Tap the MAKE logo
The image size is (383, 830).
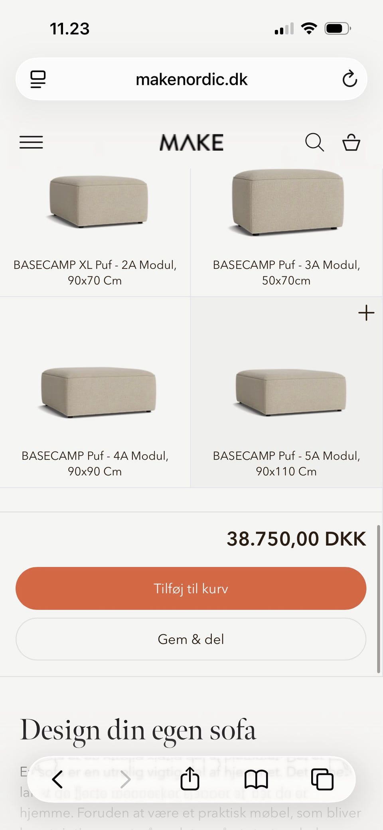pos(191,142)
